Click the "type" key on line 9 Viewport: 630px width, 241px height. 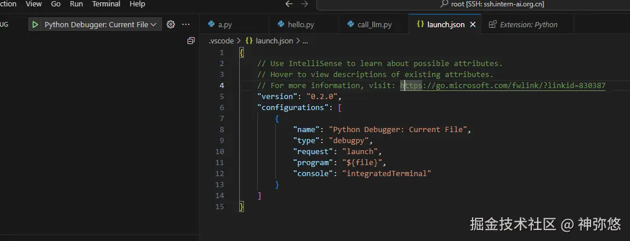[x=307, y=141]
